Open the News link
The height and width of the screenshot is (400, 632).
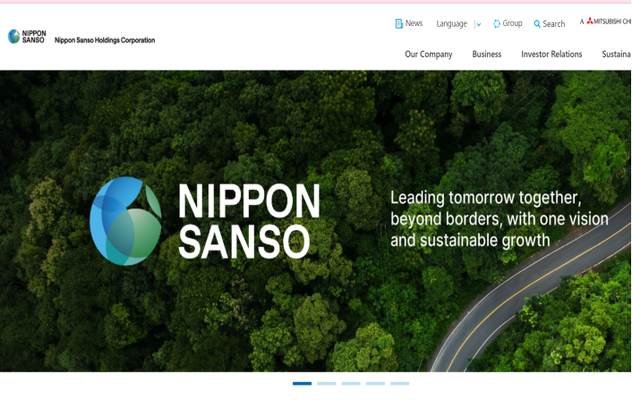pos(414,23)
